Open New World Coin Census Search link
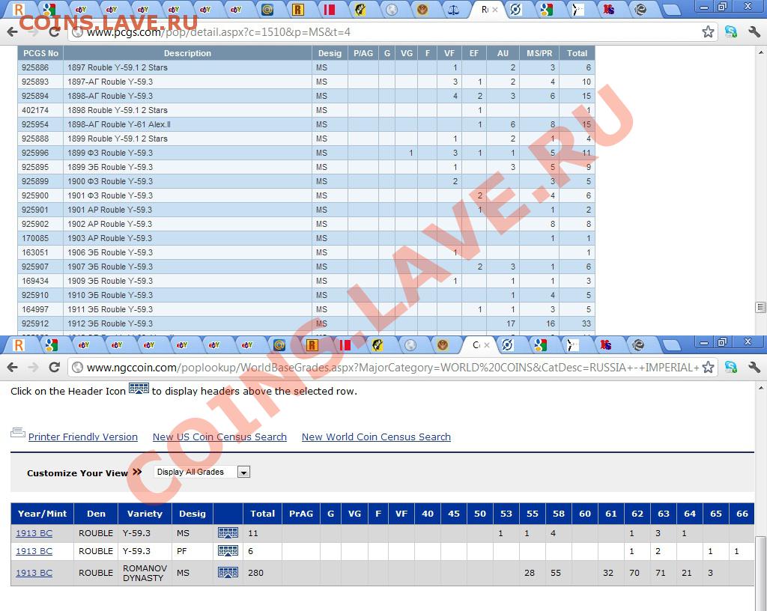 tap(376, 437)
